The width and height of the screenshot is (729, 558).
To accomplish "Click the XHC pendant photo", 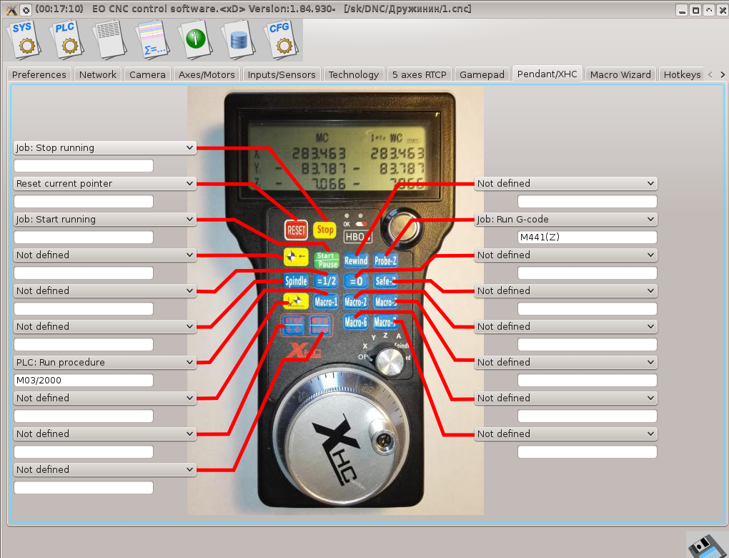I will pyautogui.click(x=335, y=300).
